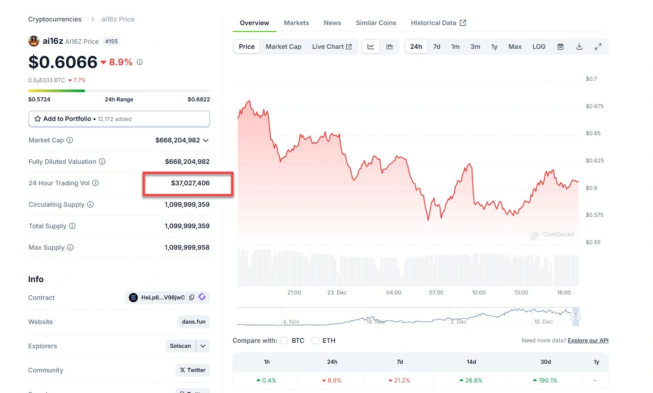Switch to the Markets tab
The height and width of the screenshot is (393, 653).
[296, 23]
